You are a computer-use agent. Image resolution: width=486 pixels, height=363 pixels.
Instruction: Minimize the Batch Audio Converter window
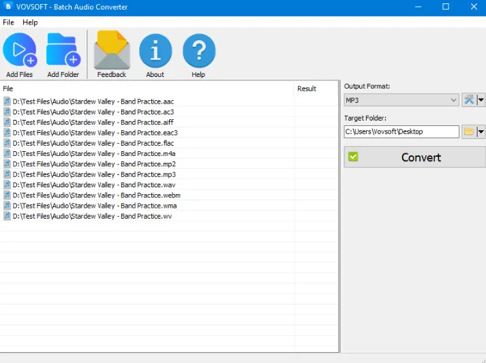point(418,7)
